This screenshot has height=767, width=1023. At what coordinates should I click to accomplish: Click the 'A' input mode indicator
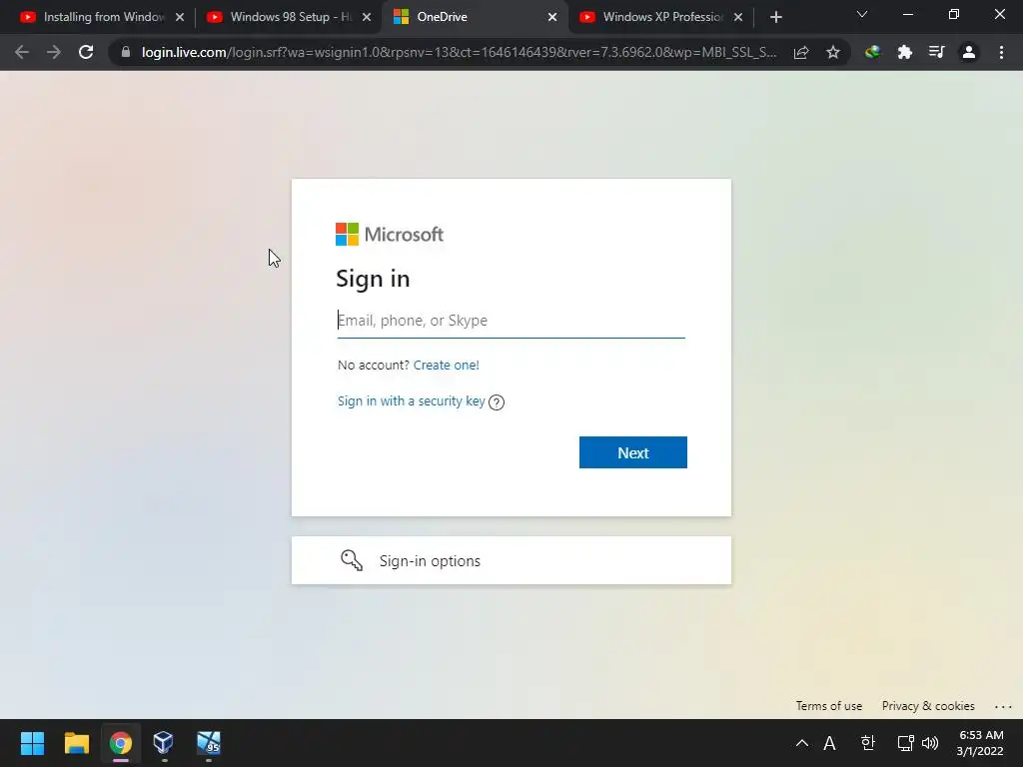[829, 743]
